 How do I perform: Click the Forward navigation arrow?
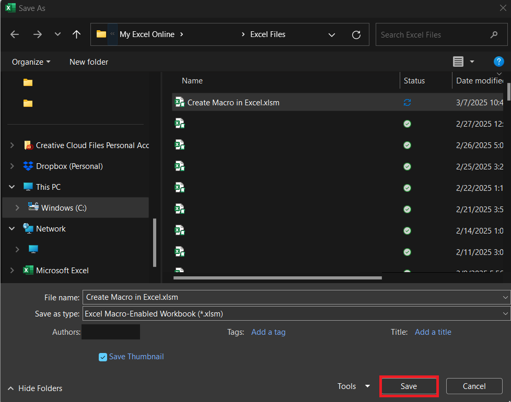coord(38,34)
